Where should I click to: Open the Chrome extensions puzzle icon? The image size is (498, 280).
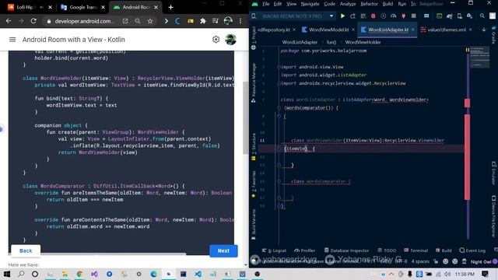point(202,21)
